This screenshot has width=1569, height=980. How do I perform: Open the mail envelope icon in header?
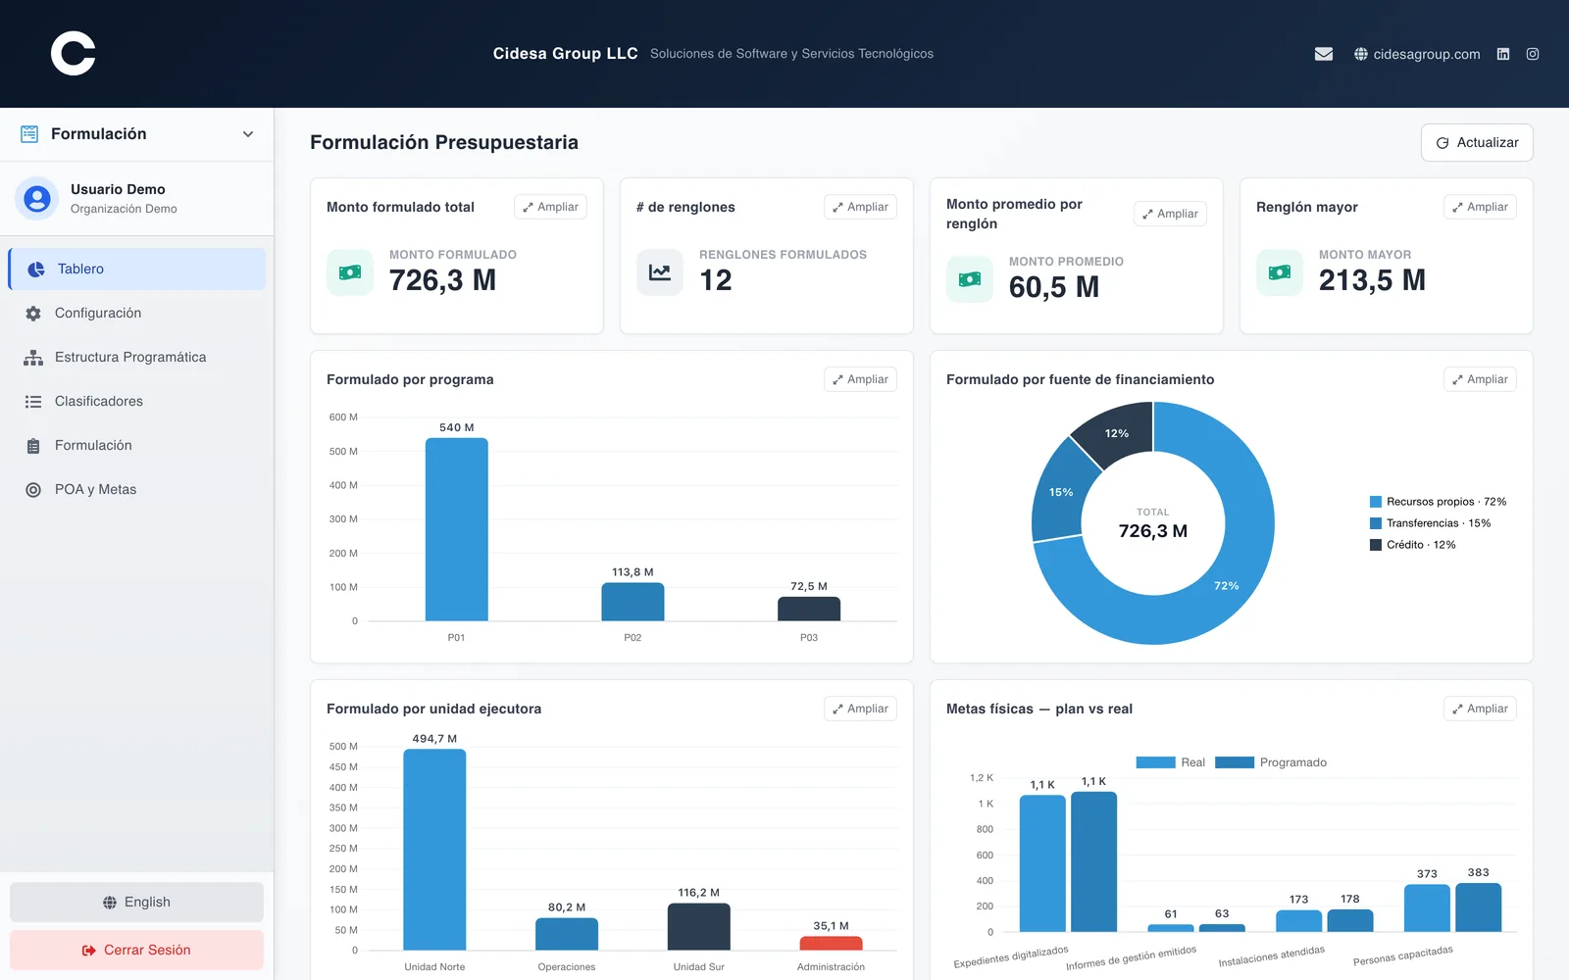[x=1324, y=54]
